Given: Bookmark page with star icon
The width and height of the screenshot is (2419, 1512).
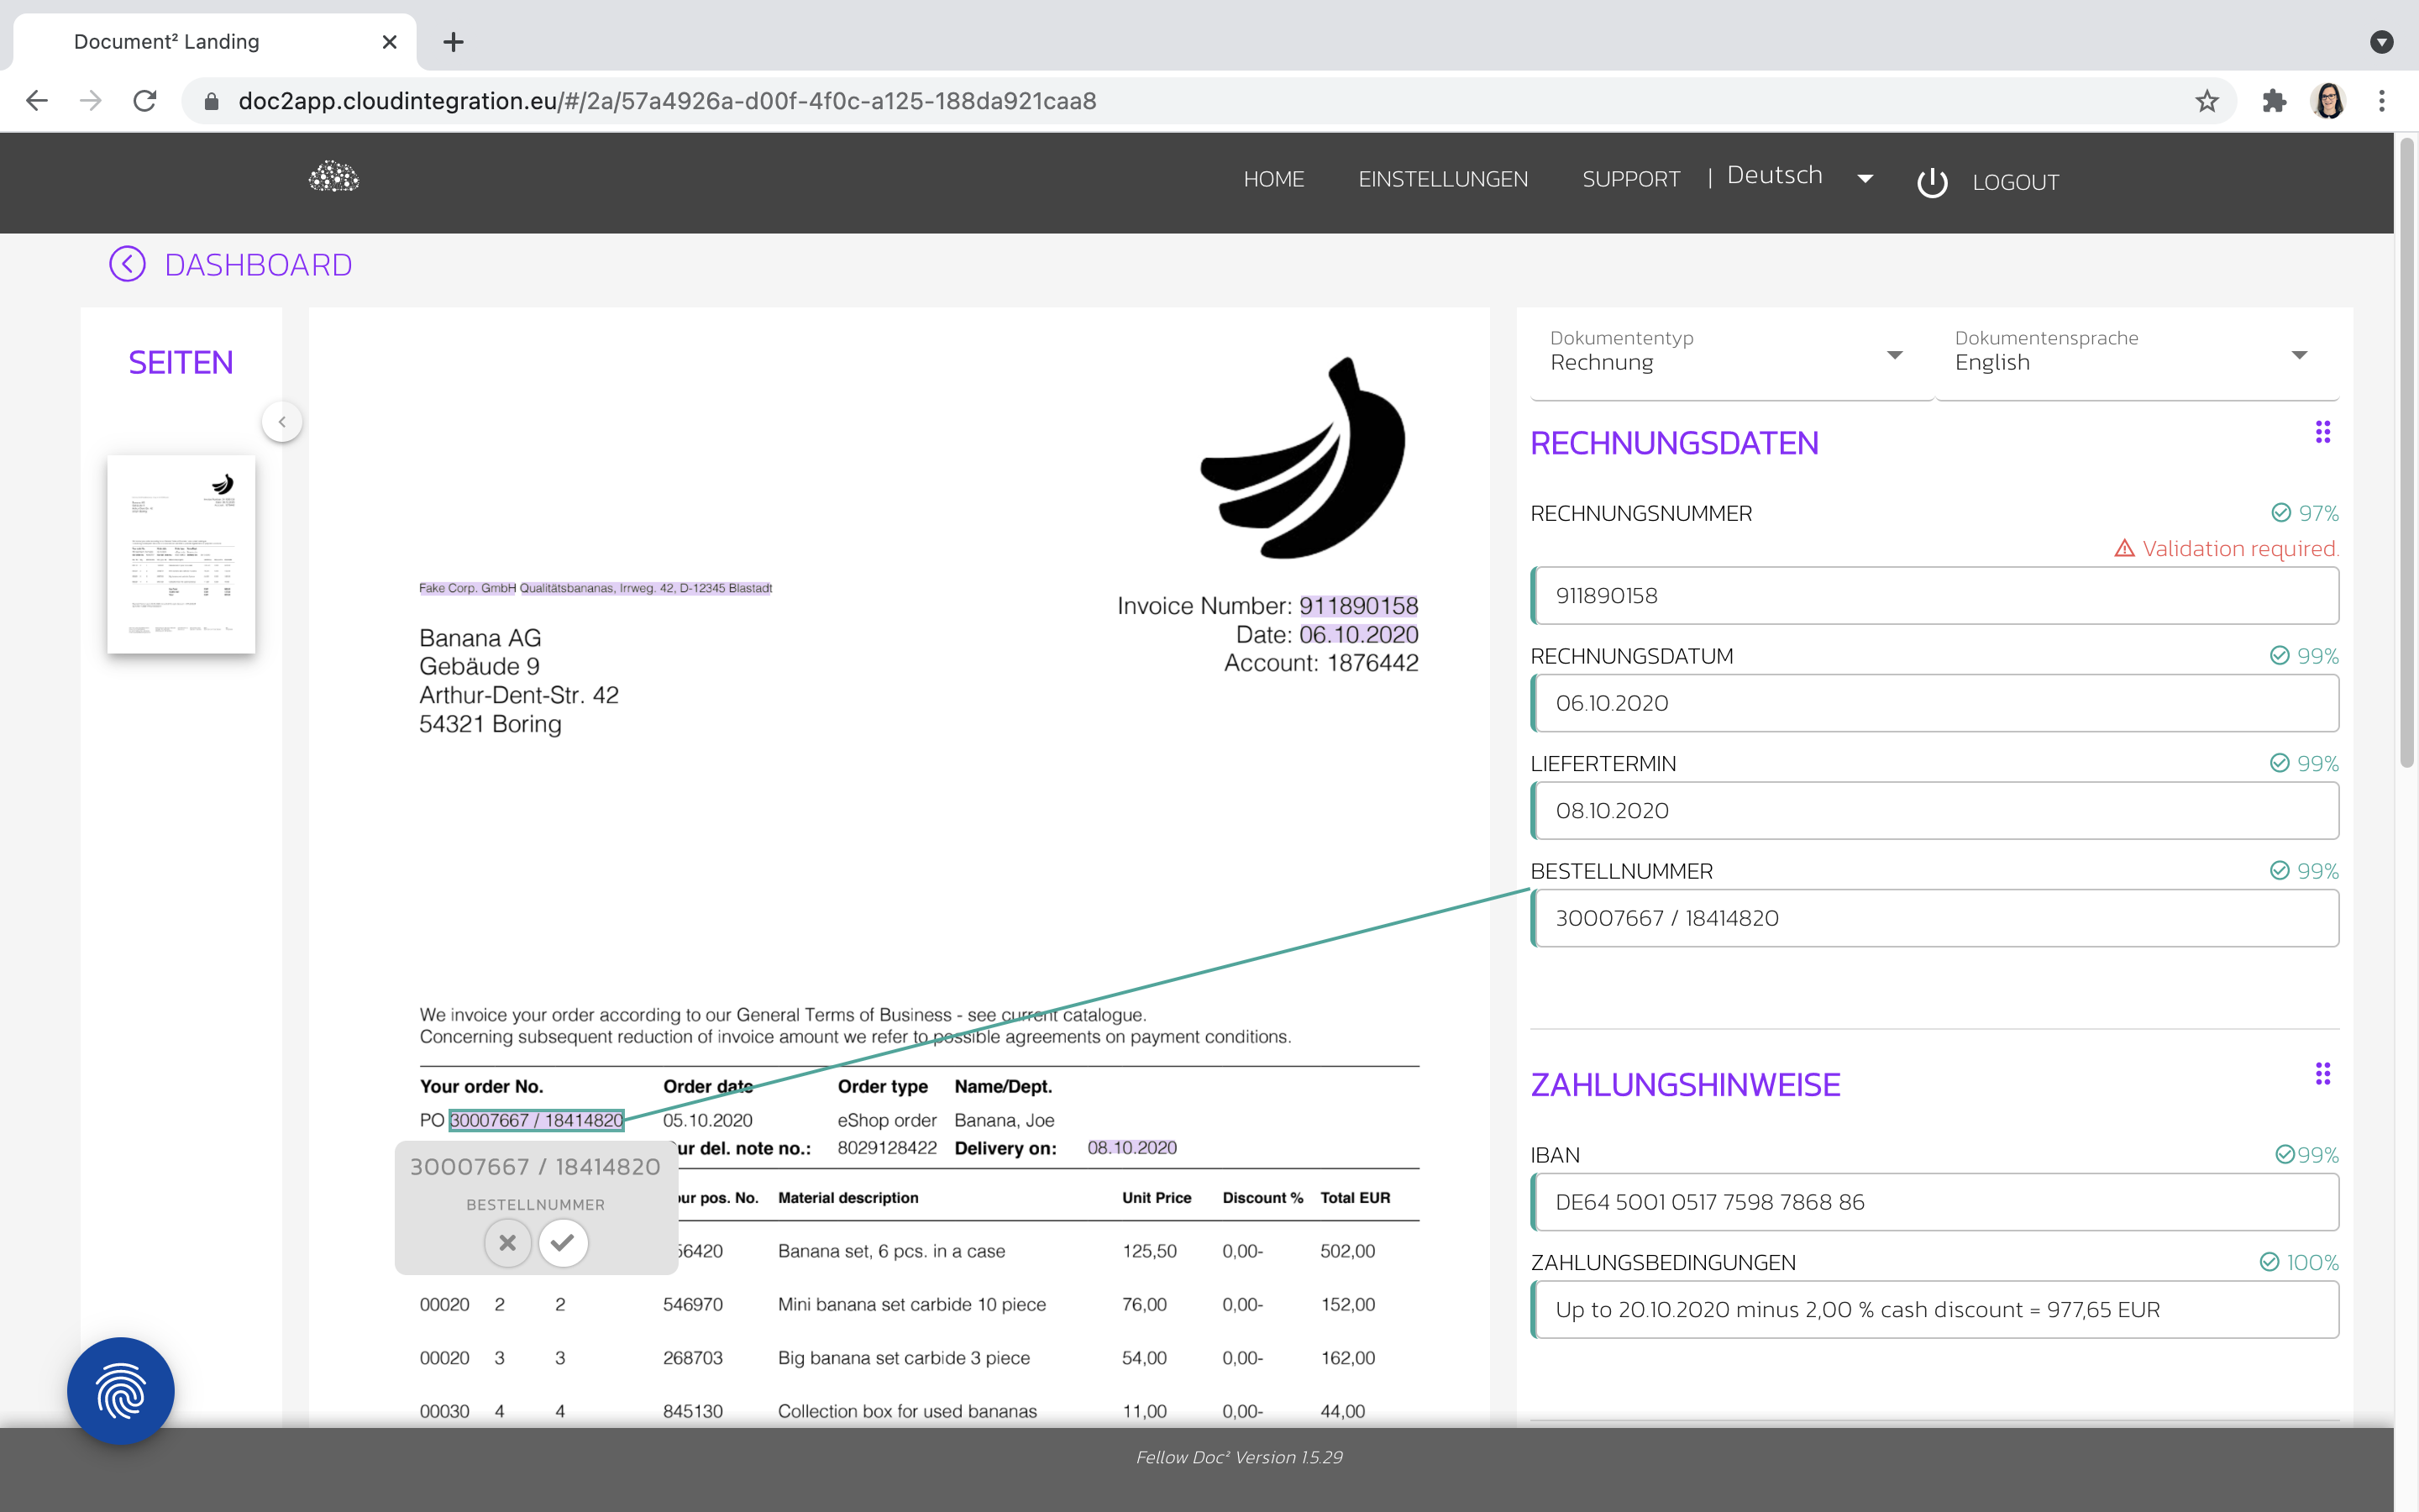Looking at the screenshot, I should (x=2207, y=101).
